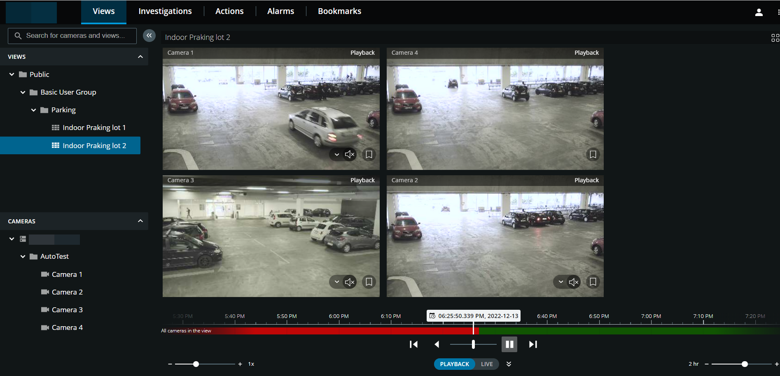
Task: Collapse the VIEWS panel
Action: click(140, 56)
